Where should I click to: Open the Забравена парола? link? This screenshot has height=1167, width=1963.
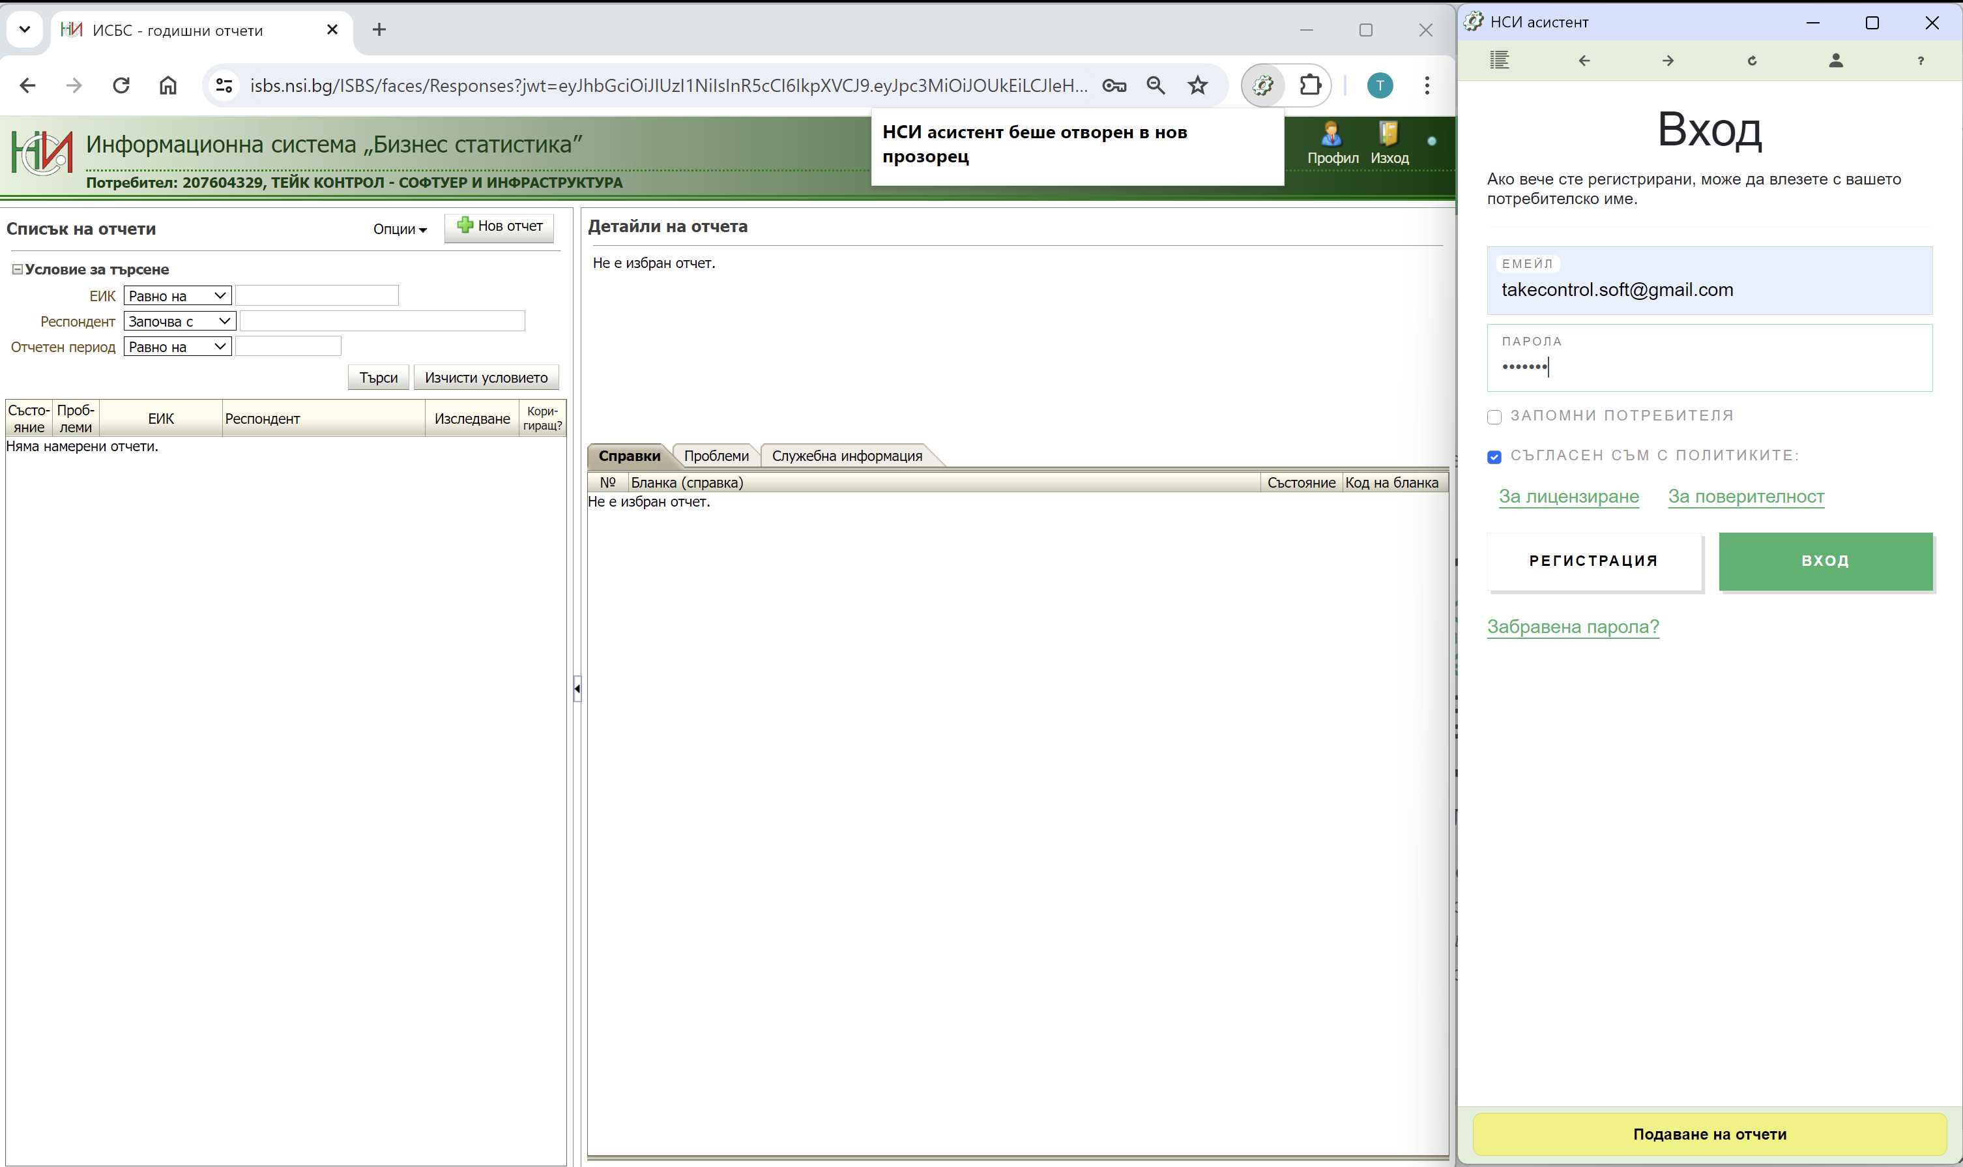point(1572,627)
